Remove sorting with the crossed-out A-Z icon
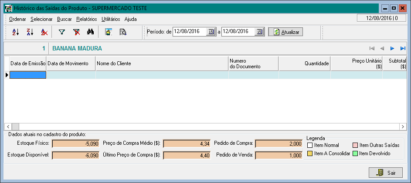This screenshot has width=411, height=183. (x=44, y=32)
